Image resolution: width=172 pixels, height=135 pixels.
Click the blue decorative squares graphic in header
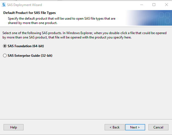[x=164, y=18]
